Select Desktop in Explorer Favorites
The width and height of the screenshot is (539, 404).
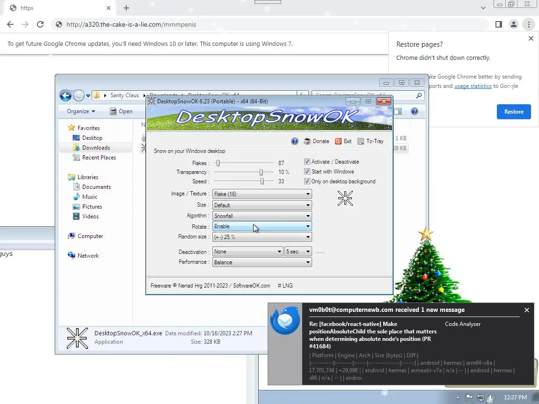(92, 138)
